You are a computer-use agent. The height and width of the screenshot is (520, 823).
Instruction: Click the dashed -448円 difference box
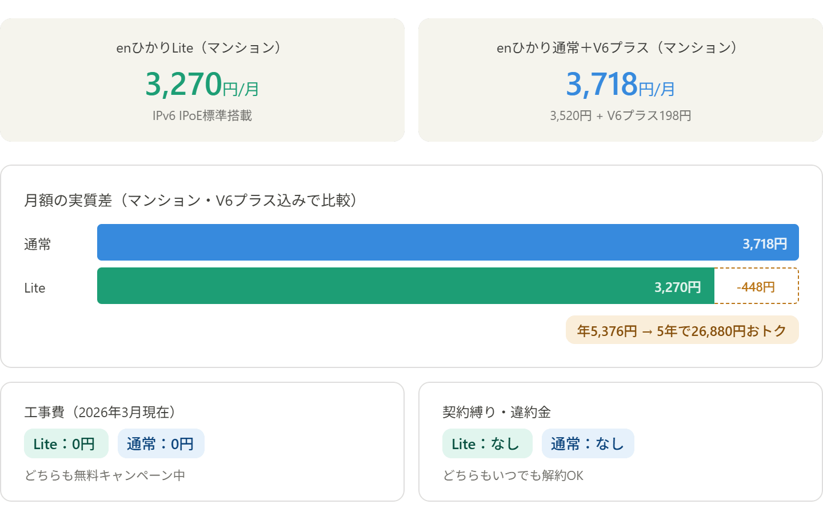pyautogui.click(x=756, y=286)
